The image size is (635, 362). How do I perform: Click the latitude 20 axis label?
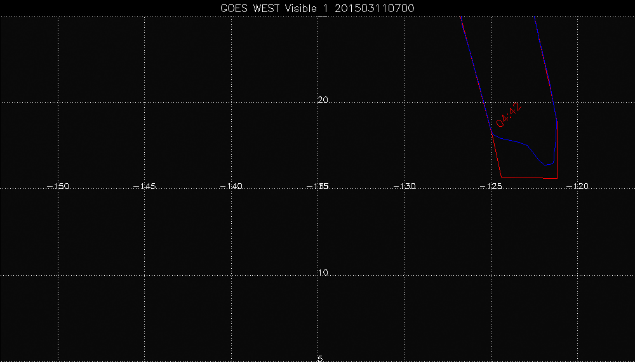(x=323, y=100)
